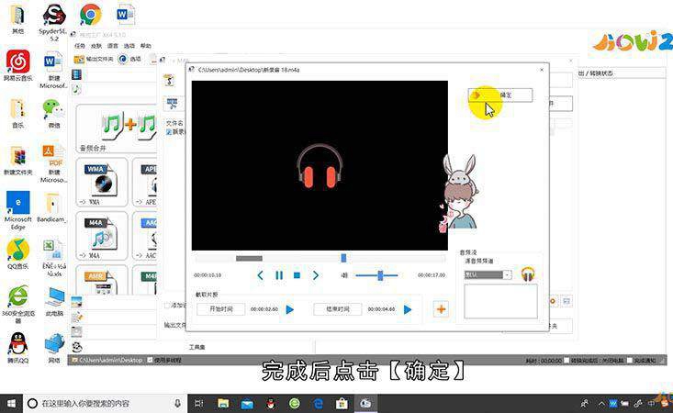Open NetEase Cloud Music desktop icon
Screen dimensions: 673x413
pos(18,65)
